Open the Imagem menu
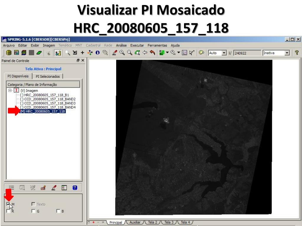This screenshot has height=226, width=302. pyautogui.click(x=49, y=45)
